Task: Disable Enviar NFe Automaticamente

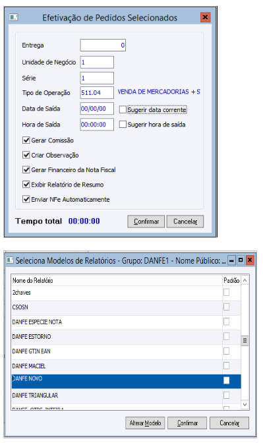Action: [x=26, y=199]
